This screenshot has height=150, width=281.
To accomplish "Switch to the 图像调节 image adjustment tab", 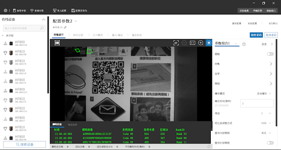I will click(x=59, y=35).
